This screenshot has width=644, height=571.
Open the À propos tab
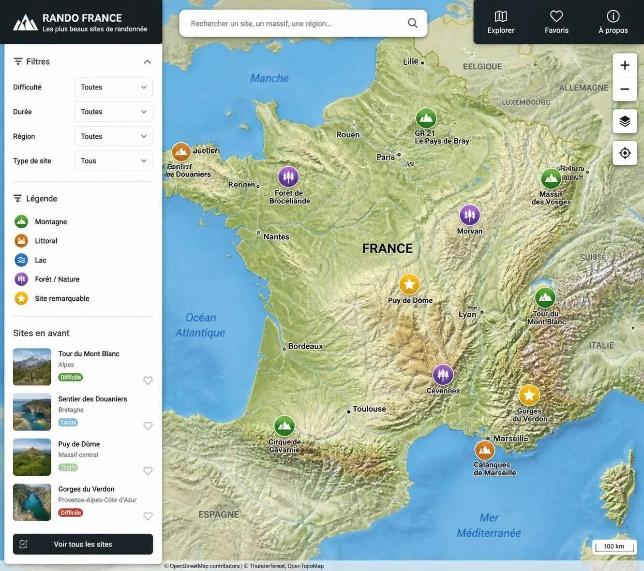(x=613, y=23)
